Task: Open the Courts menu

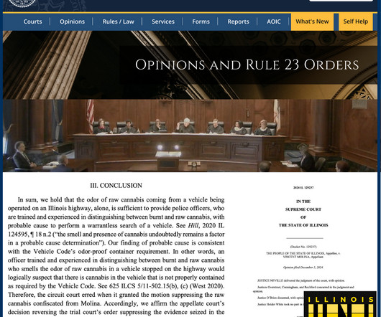Action: pyautogui.click(x=32, y=22)
